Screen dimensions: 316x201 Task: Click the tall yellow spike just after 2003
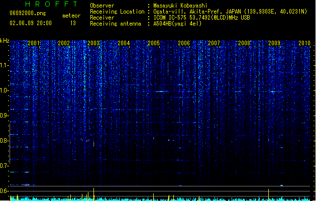(x=94, y=194)
